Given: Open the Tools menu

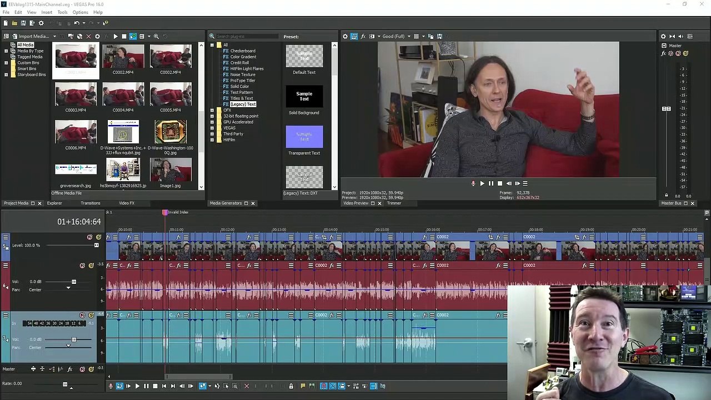Looking at the screenshot, I should [x=62, y=12].
